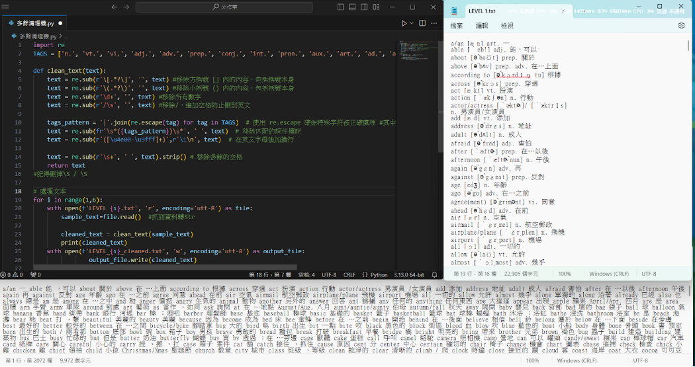Screen dimensions: 695x367
Task: Open the VS Code hamburger menu
Action: tap(5, 7)
